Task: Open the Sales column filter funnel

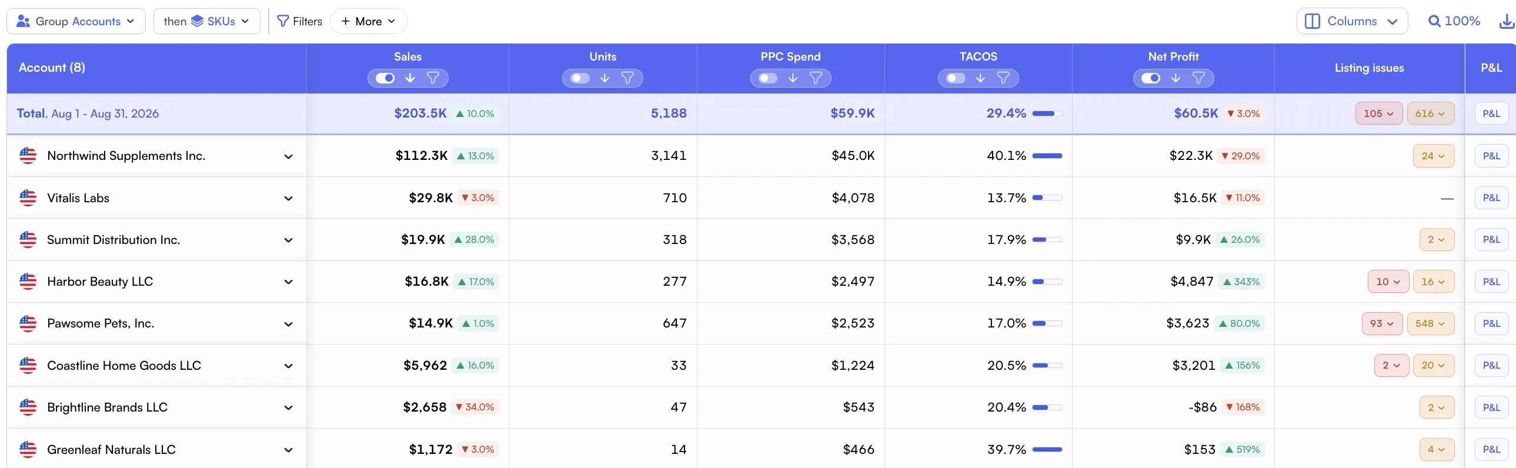Action: coord(433,78)
